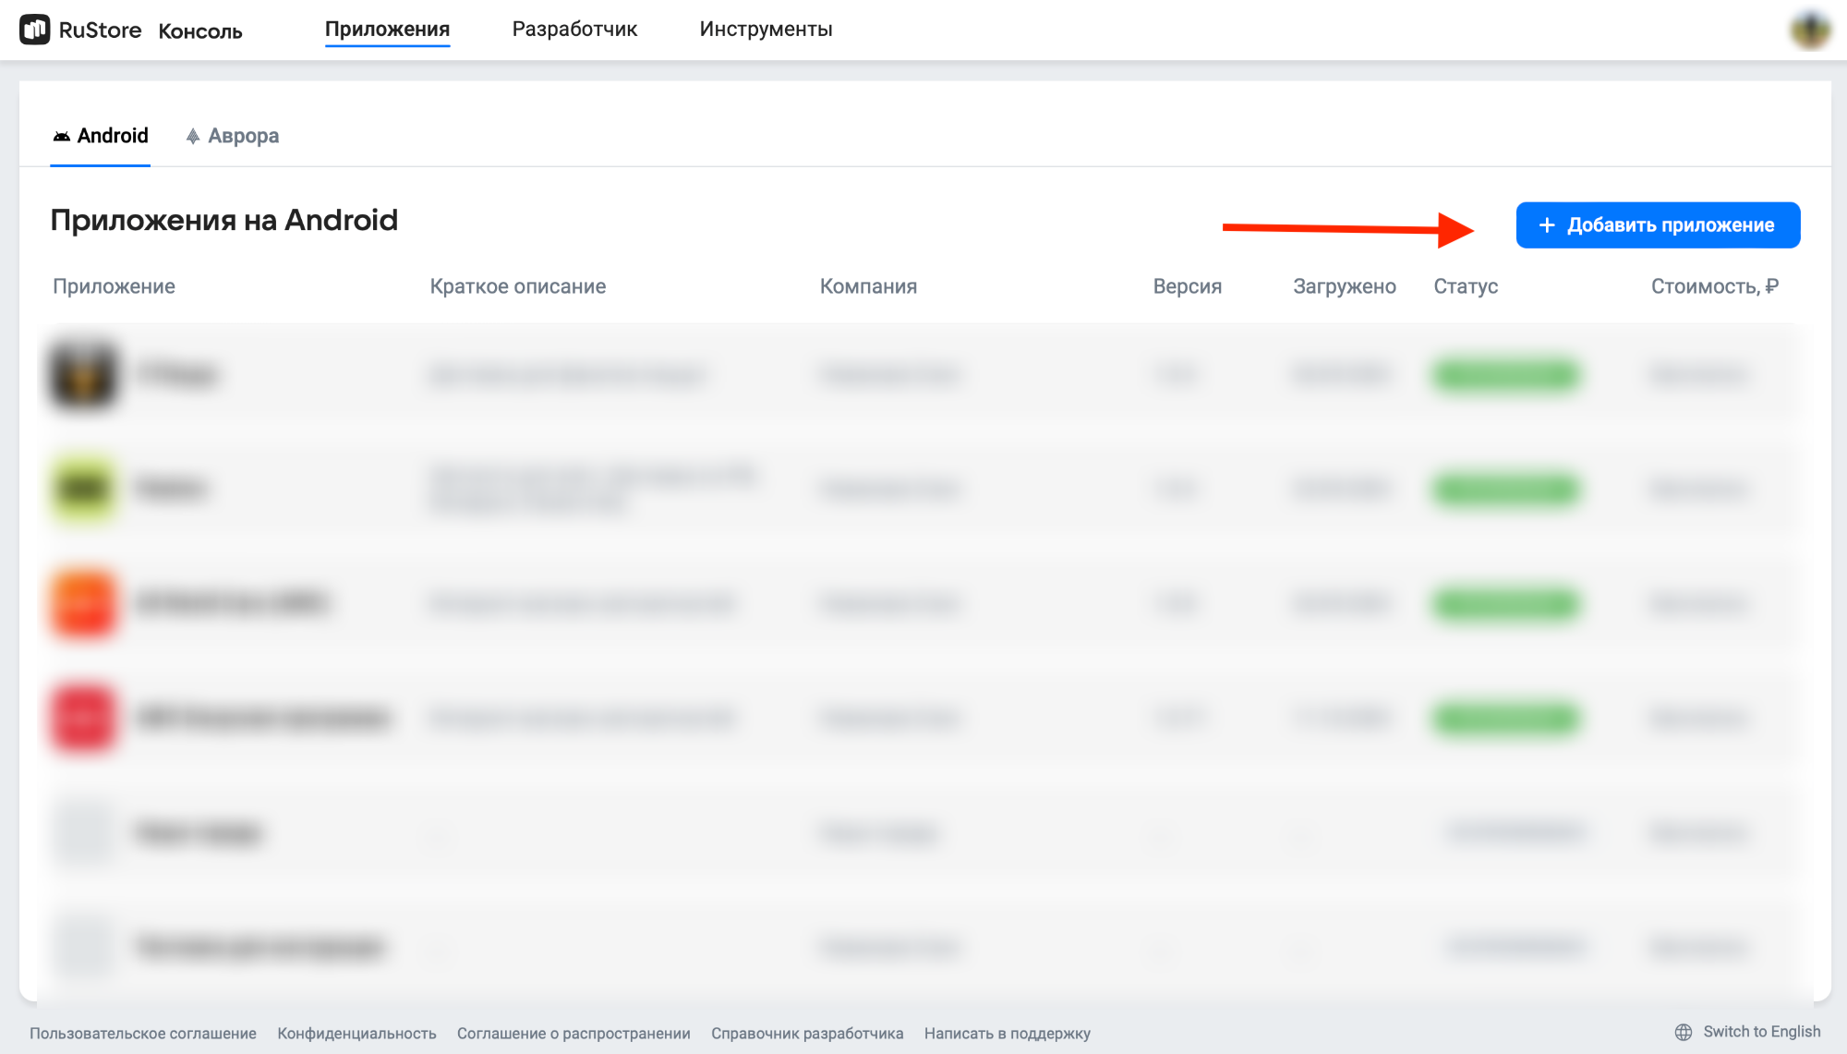The height and width of the screenshot is (1054, 1847).
Task: Open the user profile avatar
Action: 1810,30
